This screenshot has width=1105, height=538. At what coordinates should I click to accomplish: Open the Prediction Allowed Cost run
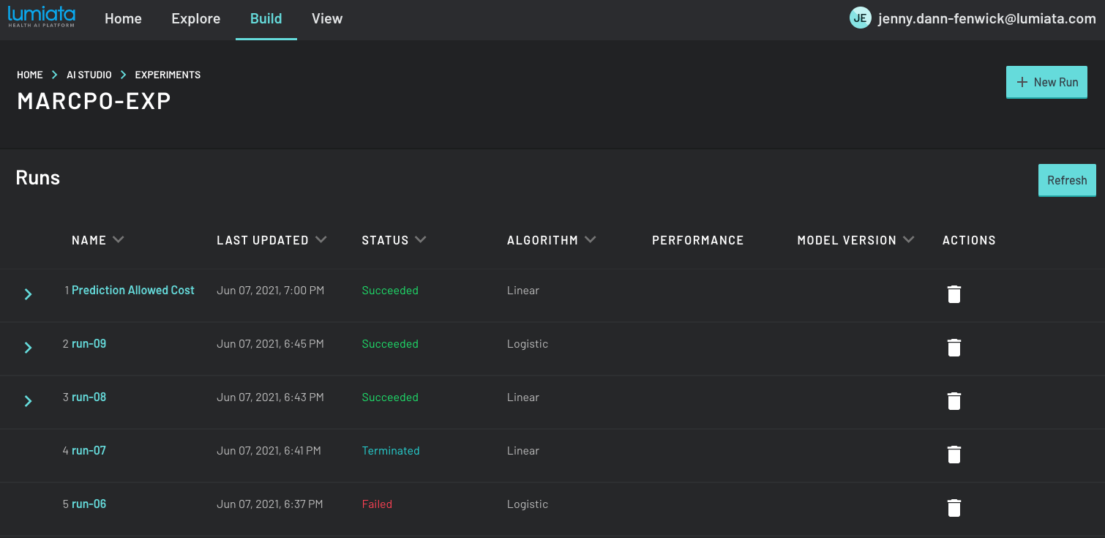[x=133, y=291]
